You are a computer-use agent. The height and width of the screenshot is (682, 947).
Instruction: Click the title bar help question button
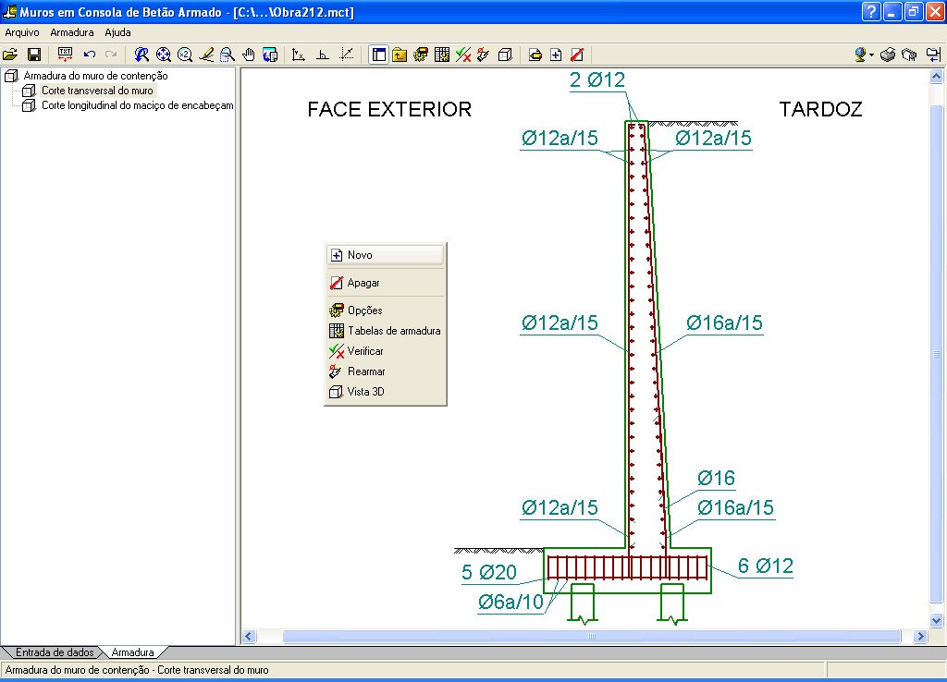[871, 11]
